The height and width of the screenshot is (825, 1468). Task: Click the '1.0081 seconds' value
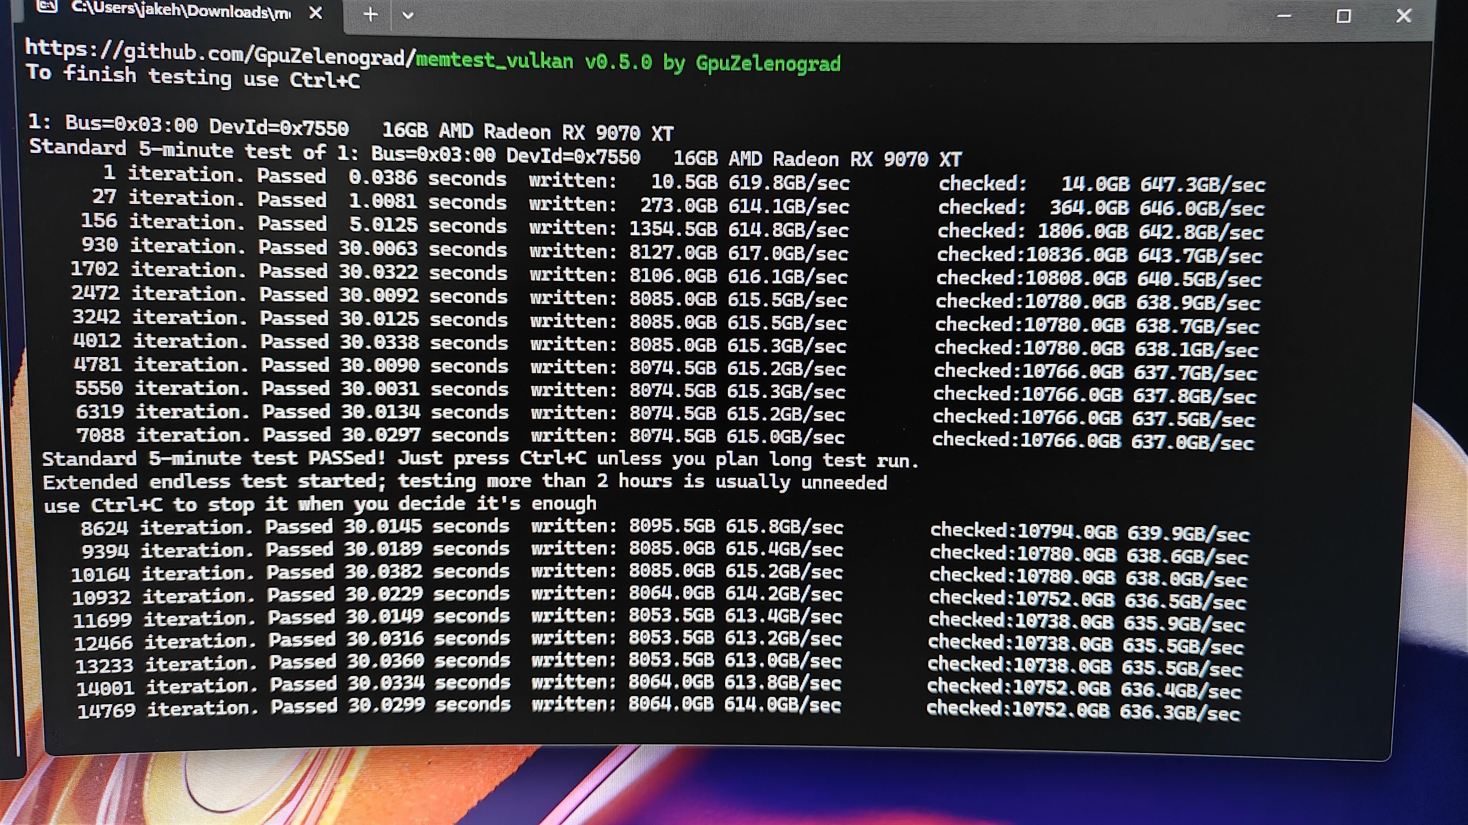point(428,202)
